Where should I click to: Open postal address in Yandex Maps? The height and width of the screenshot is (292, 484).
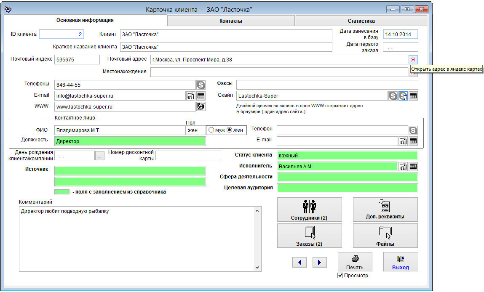(413, 60)
